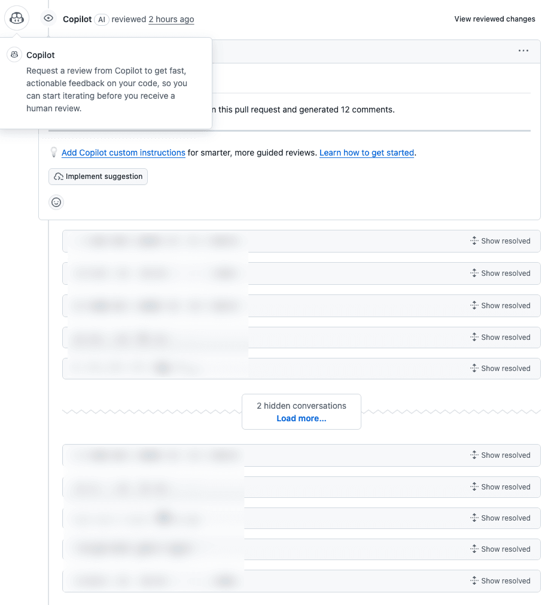The image size is (554, 605).
Task: Open Add Copilot custom instructions link
Action: (123, 153)
